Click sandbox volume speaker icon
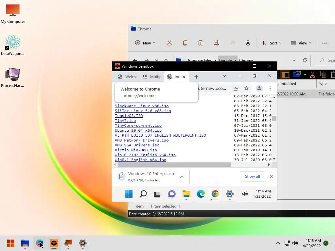 pyautogui.click(x=245, y=194)
